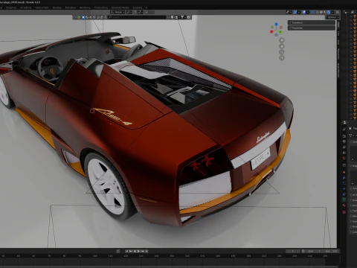
Task: Toggle the camera view button
Action: tap(282, 52)
